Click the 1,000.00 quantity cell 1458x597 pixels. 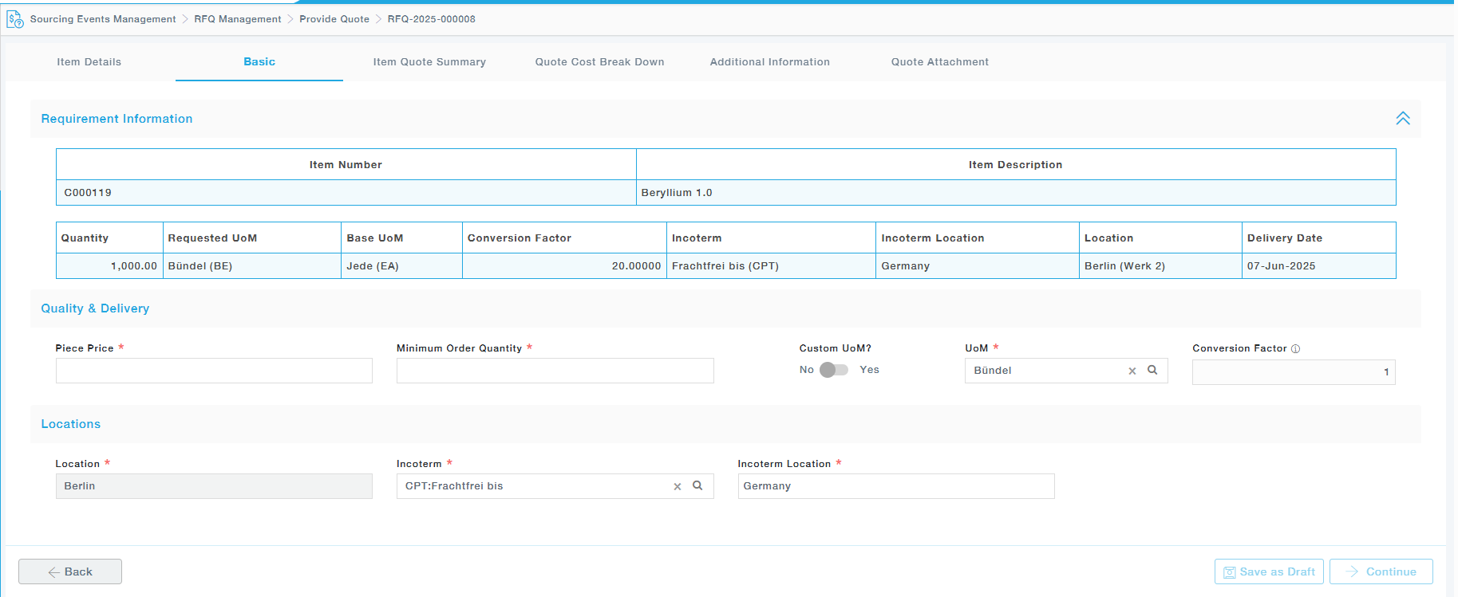point(109,266)
